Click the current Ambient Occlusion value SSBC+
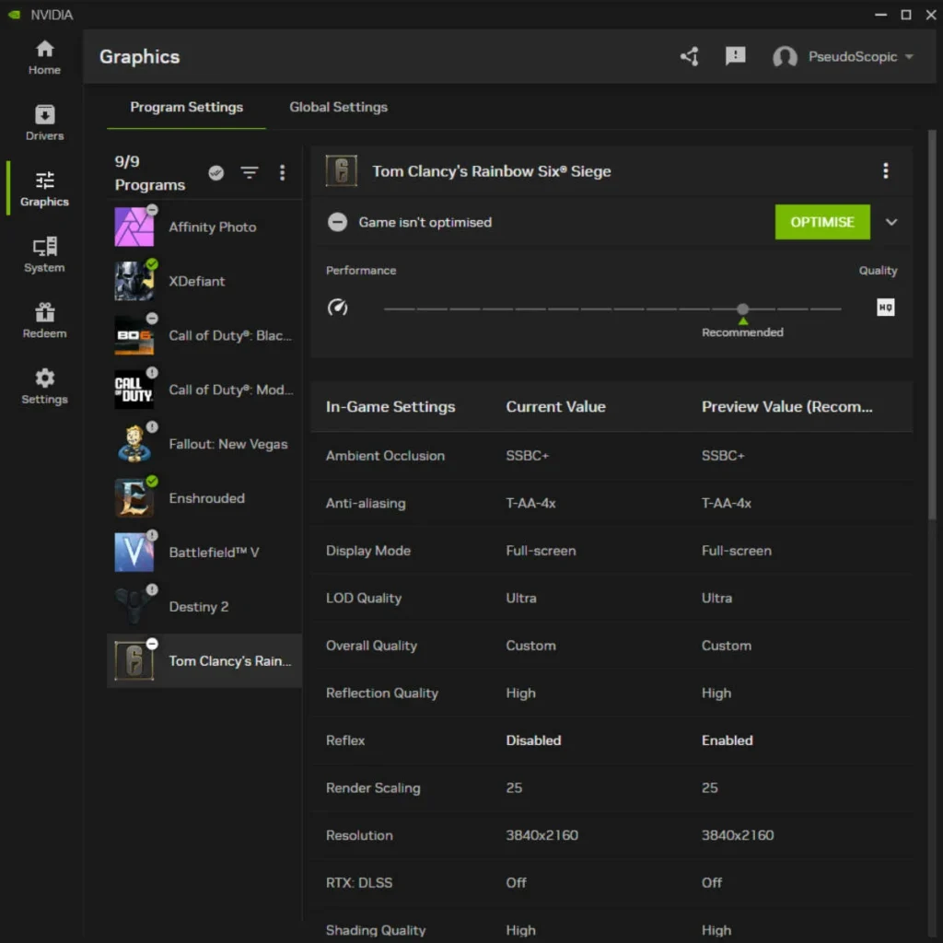943x943 pixels. click(527, 455)
